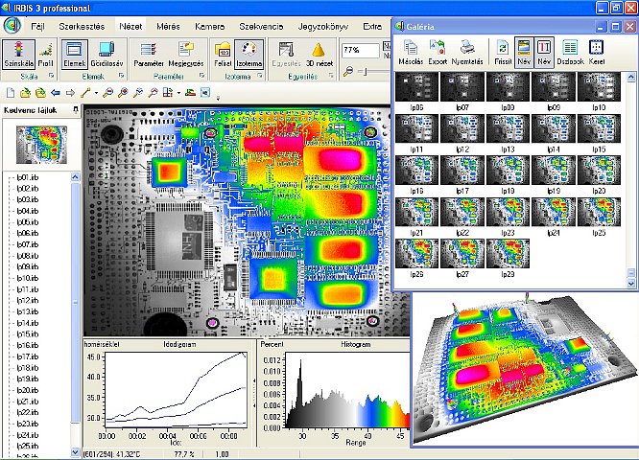Toggle the Név button with text icon

coord(544,52)
